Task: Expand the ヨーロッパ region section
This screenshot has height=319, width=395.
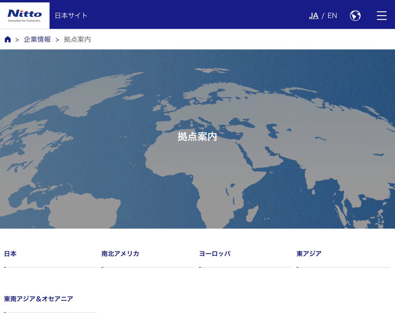Action: click(215, 254)
